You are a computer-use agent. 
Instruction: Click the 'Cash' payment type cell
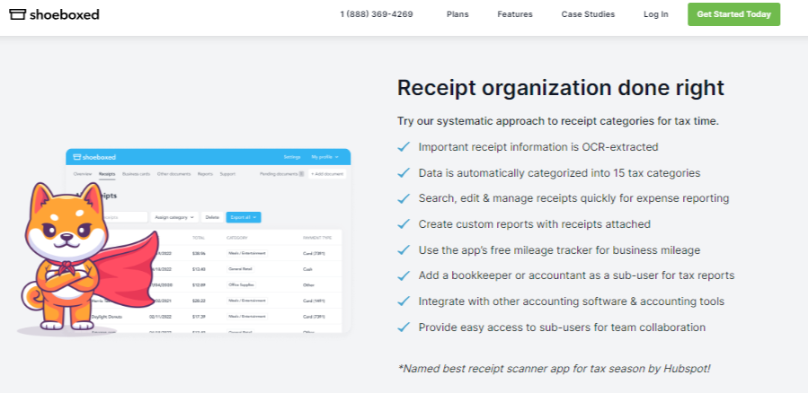point(307,269)
